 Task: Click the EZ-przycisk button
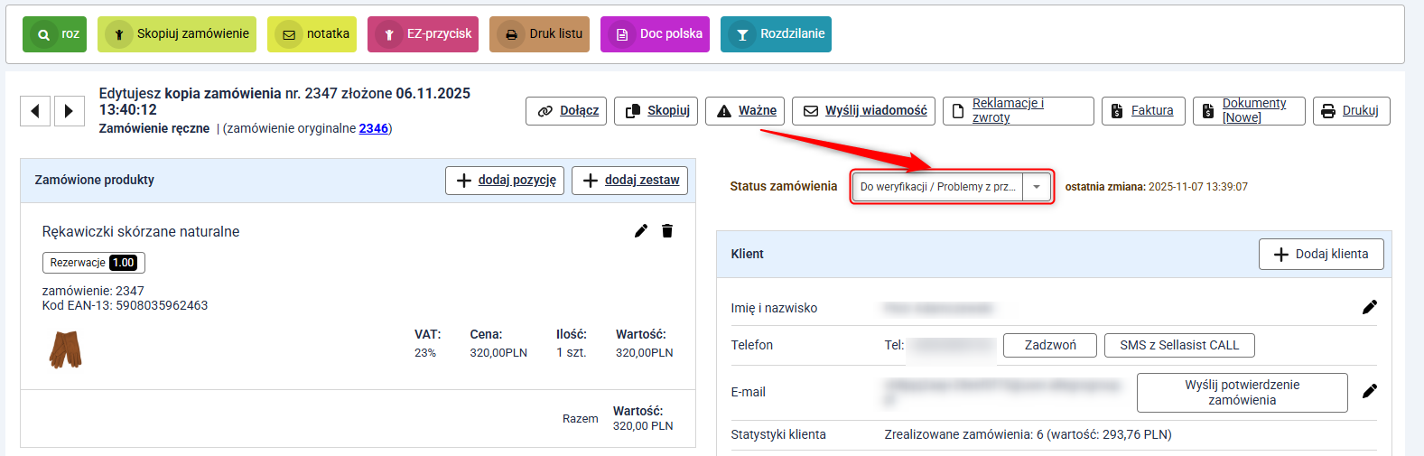coord(423,34)
